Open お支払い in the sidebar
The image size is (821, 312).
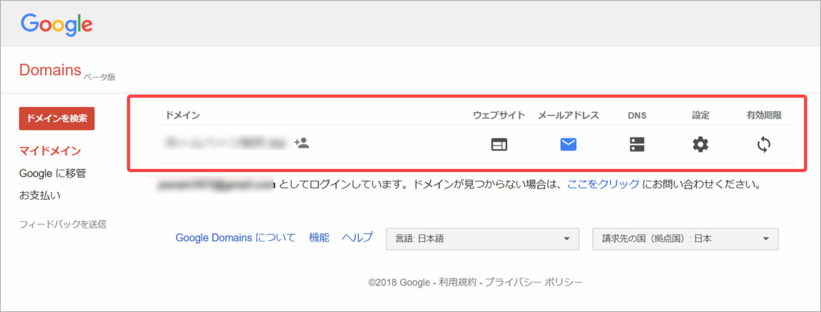[x=40, y=195]
